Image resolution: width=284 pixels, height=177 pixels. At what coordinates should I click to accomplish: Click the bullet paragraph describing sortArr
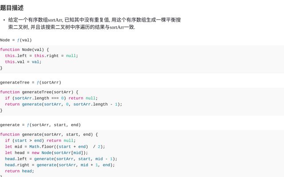(94, 23)
